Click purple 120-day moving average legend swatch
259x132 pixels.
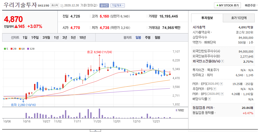click(28, 49)
